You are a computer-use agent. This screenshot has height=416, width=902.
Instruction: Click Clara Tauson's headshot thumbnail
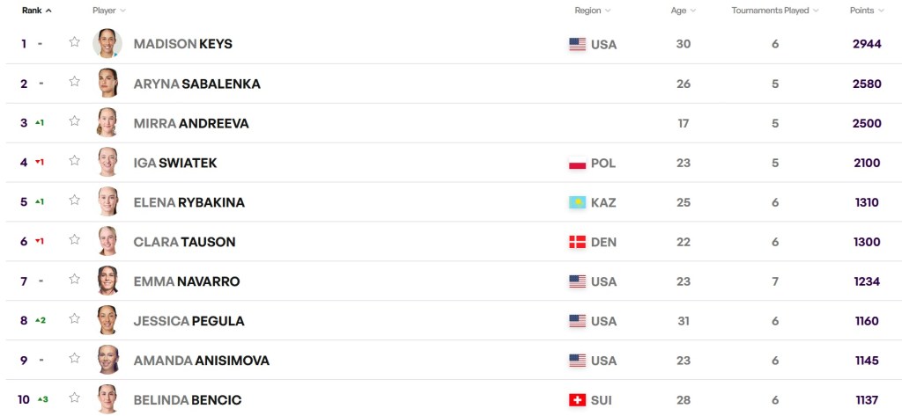coord(107,241)
